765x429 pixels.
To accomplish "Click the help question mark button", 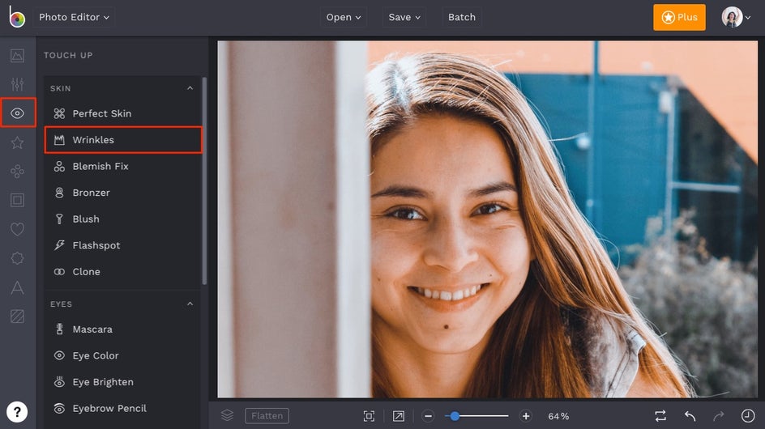I will [17, 411].
